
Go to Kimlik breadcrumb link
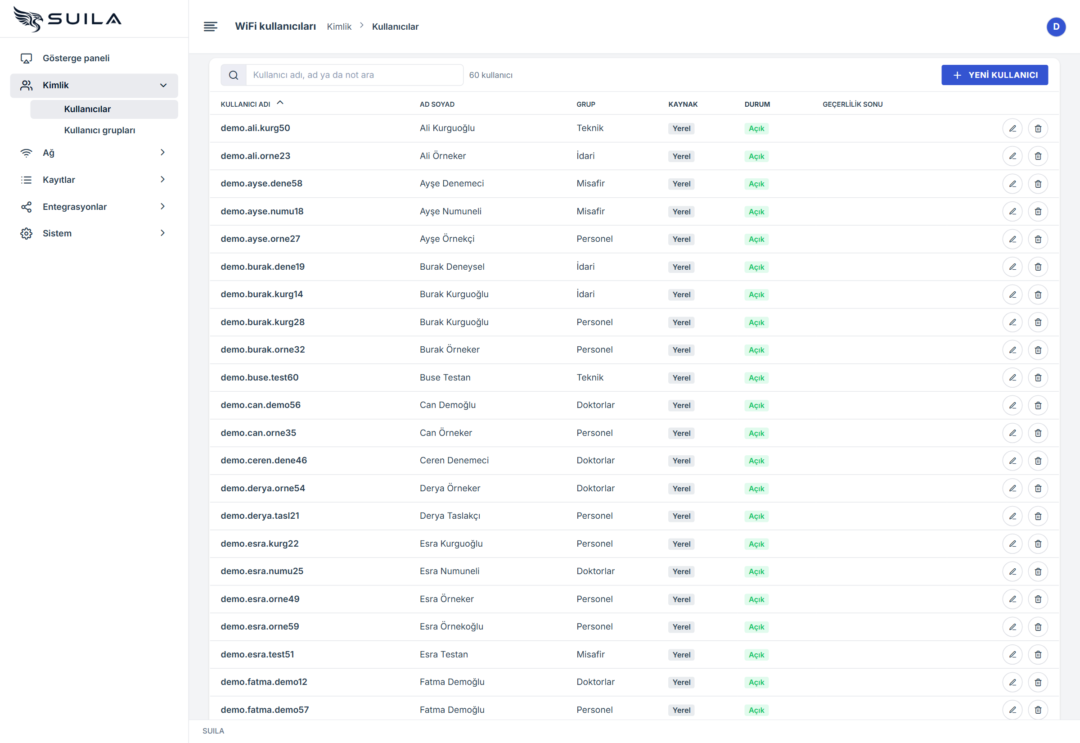click(x=339, y=27)
